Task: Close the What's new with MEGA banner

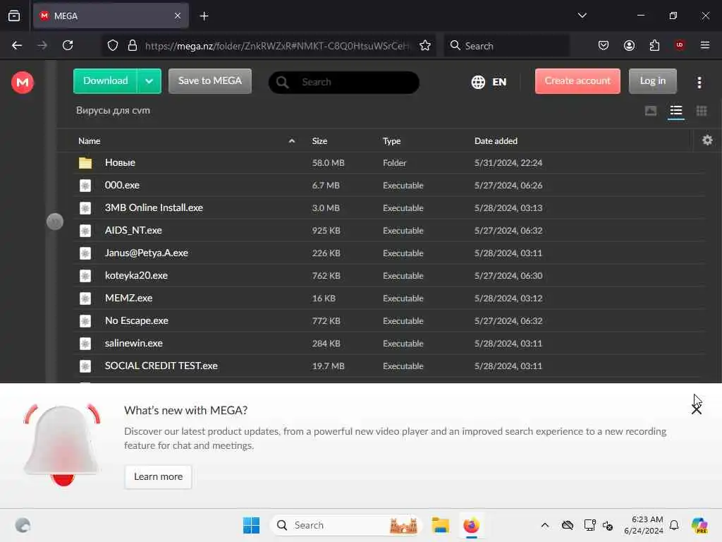Action: (696, 409)
